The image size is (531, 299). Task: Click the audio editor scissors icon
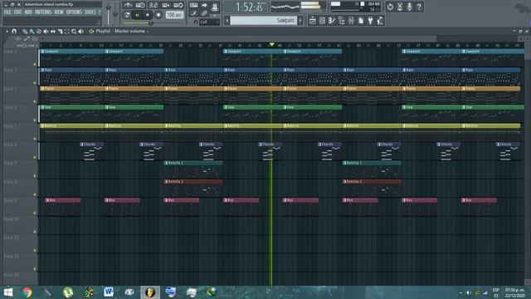(x=400, y=7)
